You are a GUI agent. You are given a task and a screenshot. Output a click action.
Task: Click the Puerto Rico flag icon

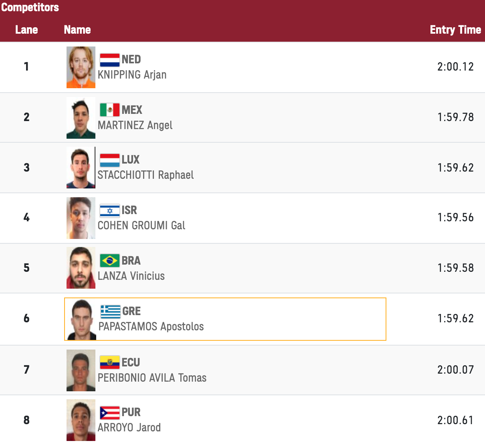[x=110, y=413]
